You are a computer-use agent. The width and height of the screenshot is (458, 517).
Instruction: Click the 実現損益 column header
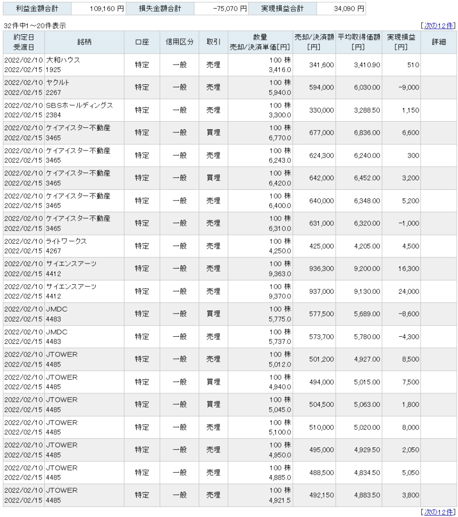click(401, 42)
